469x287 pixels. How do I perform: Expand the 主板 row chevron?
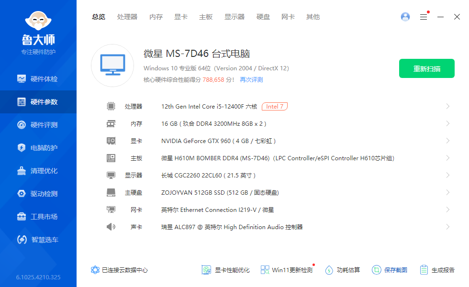click(448, 158)
